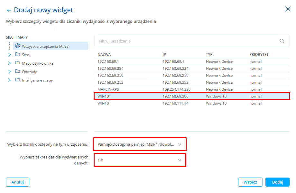Click the search magnifier icon
The height and width of the screenshot is (193, 296).
coord(282,41)
